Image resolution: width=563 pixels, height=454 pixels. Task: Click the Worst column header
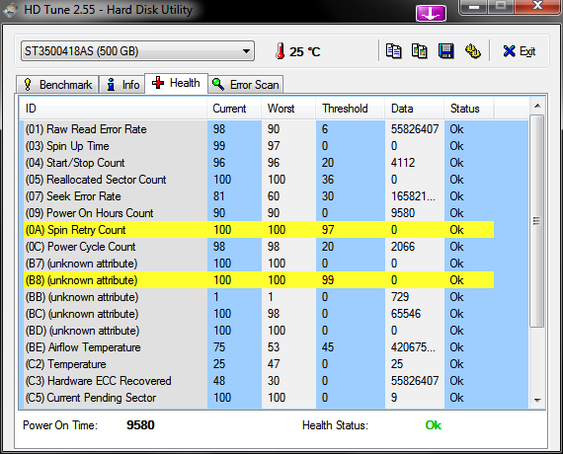point(288,109)
